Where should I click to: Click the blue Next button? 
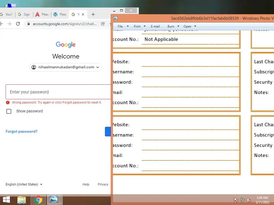tap(108, 132)
